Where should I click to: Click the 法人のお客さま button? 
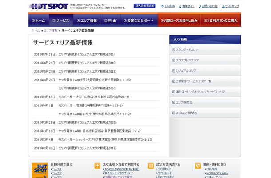(x=145, y=6)
